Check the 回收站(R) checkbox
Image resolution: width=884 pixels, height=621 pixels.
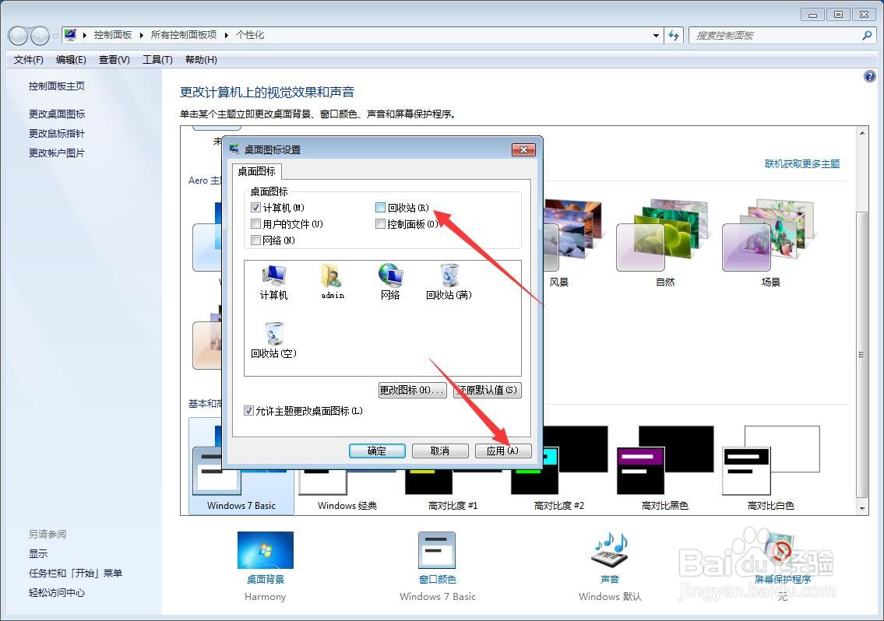[x=381, y=207]
